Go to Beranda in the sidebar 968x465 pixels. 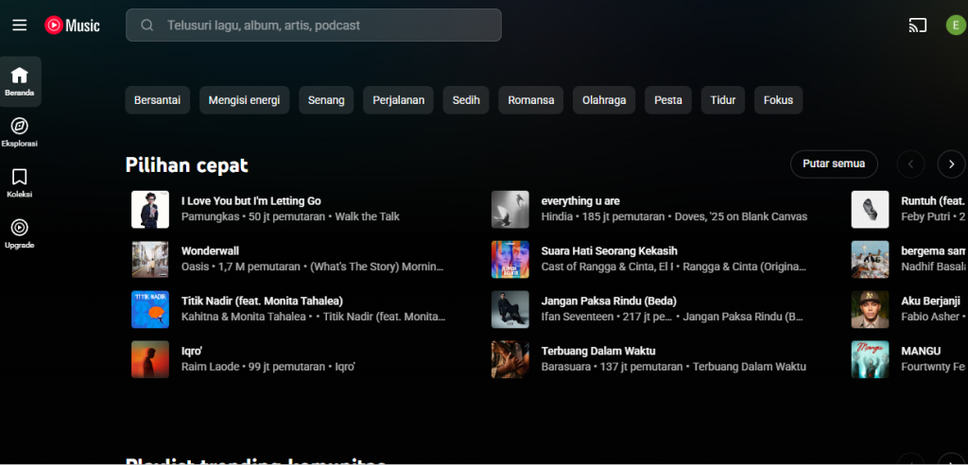coord(20,81)
